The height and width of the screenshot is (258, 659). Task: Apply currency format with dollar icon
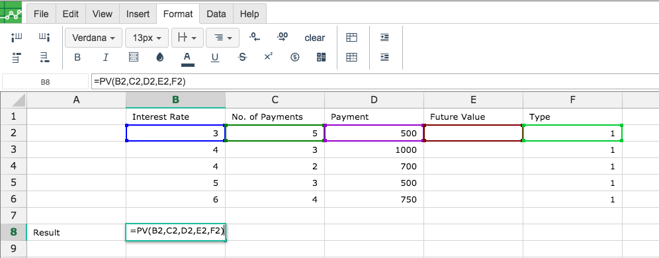(x=294, y=58)
